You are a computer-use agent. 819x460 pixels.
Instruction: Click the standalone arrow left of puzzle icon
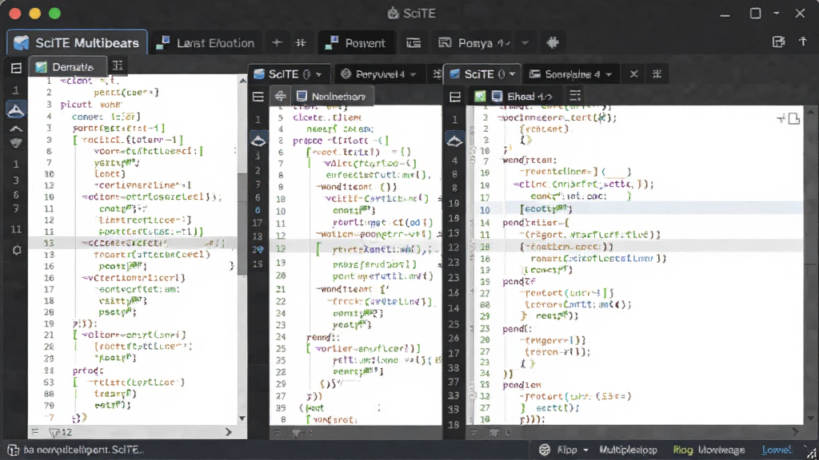pos(525,43)
